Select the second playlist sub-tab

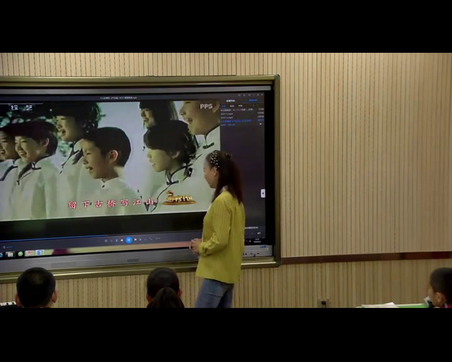coord(232,106)
